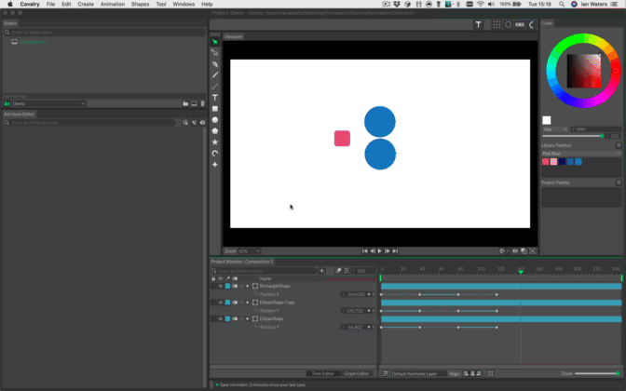Open the viewport Zoom percentage dropdown
The image size is (626, 391).
click(249, 250)
